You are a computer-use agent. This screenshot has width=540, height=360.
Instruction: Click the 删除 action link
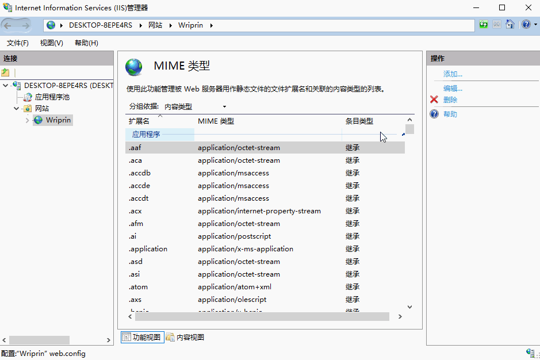[450, 99]
